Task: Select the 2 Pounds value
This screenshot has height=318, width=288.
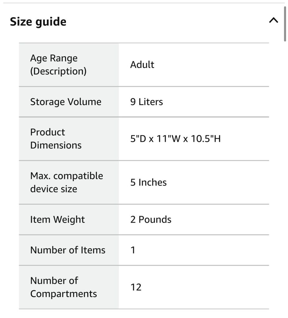Action: click(x=151, y=219)
